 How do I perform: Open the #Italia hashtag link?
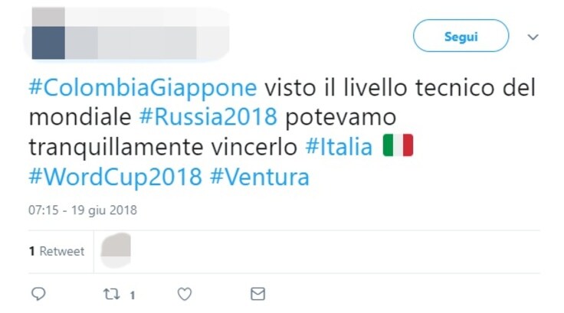pos(339,147)
